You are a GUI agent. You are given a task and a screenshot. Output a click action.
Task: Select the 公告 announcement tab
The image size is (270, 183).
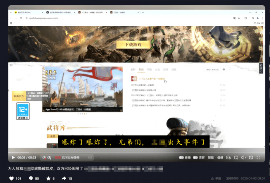pos(157,70)
